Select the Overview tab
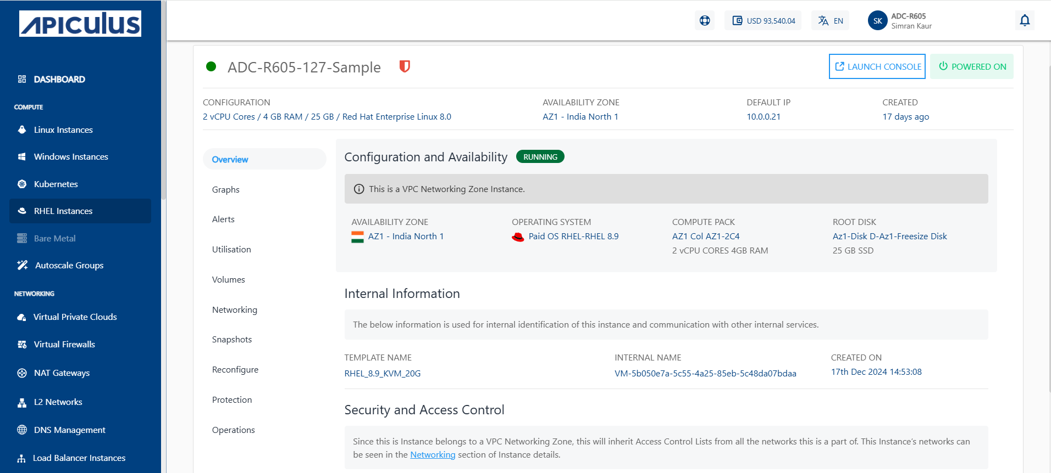Screen dimensions: 1051x473 click(x=264, y=159)
